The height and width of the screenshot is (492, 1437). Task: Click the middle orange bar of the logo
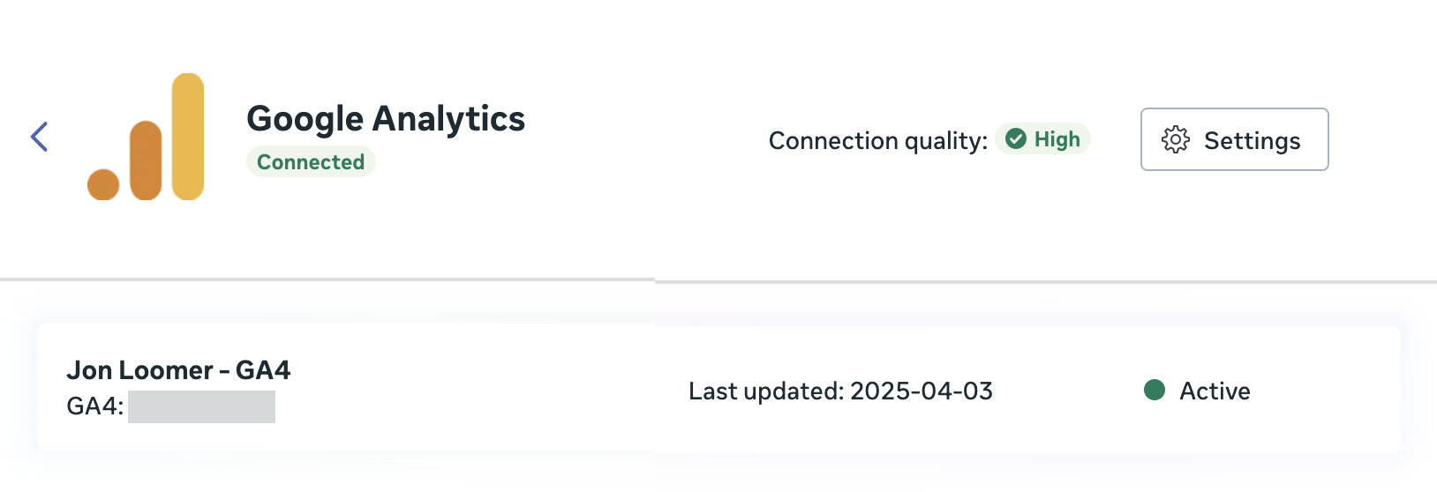click(x=146, y=160)
